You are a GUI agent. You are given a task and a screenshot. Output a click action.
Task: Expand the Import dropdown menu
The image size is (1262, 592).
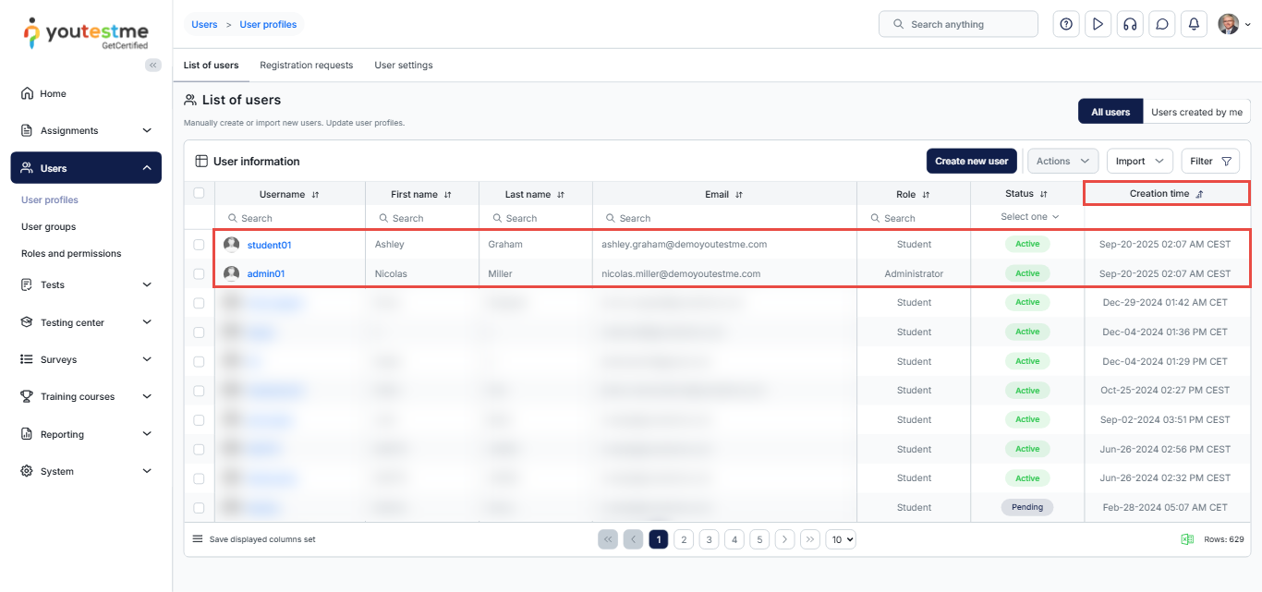1139,161
